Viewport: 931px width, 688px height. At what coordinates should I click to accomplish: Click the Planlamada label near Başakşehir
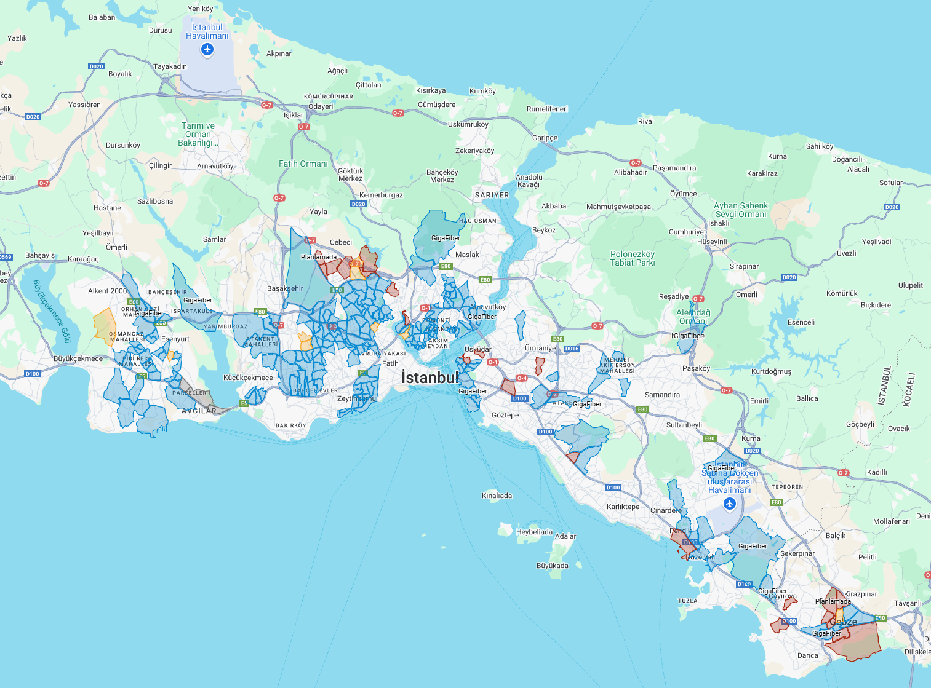tap(319, 257)
